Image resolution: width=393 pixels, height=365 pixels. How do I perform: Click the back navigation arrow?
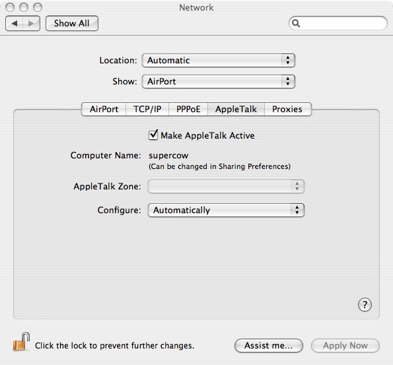click(x=15, y=24)
